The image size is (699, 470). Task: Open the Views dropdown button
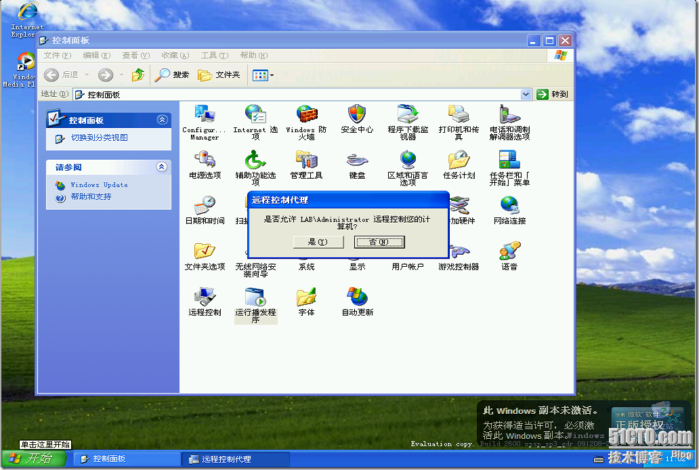(x=263, y=75)
